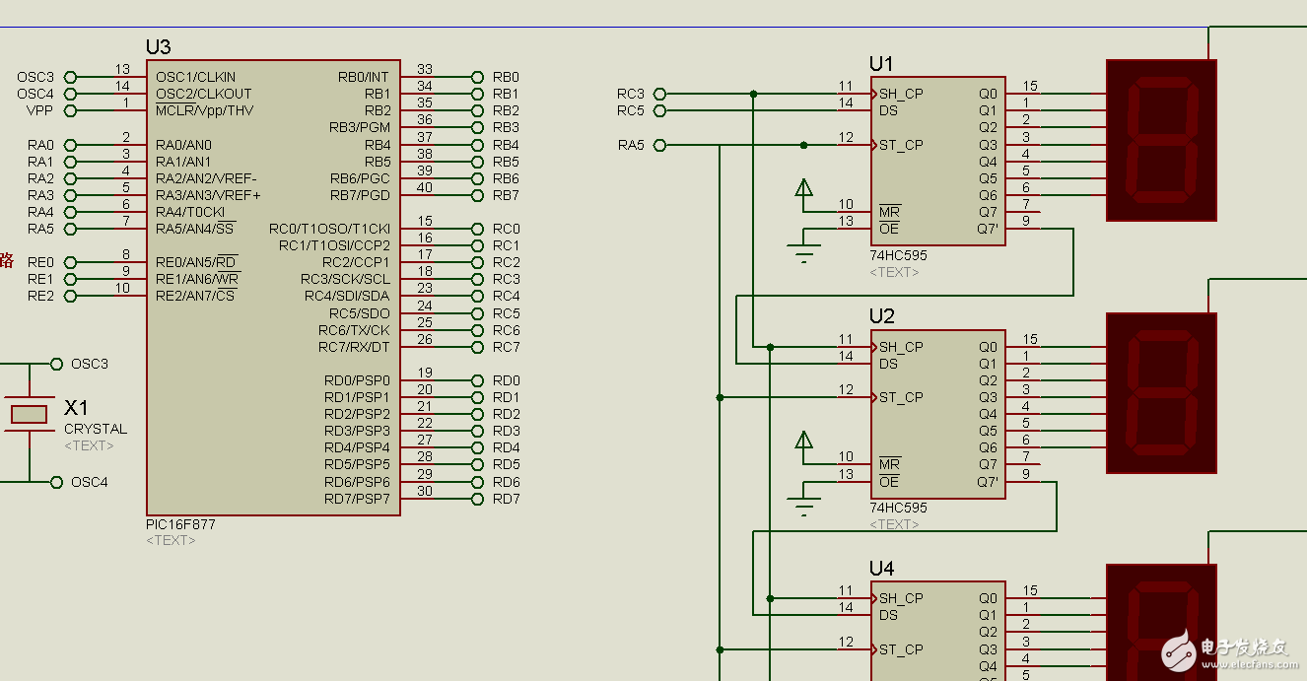Click the <TEXT> placeholder under PIC16F877
Viewport: 1307px width, 681px height.
(171, 540)
